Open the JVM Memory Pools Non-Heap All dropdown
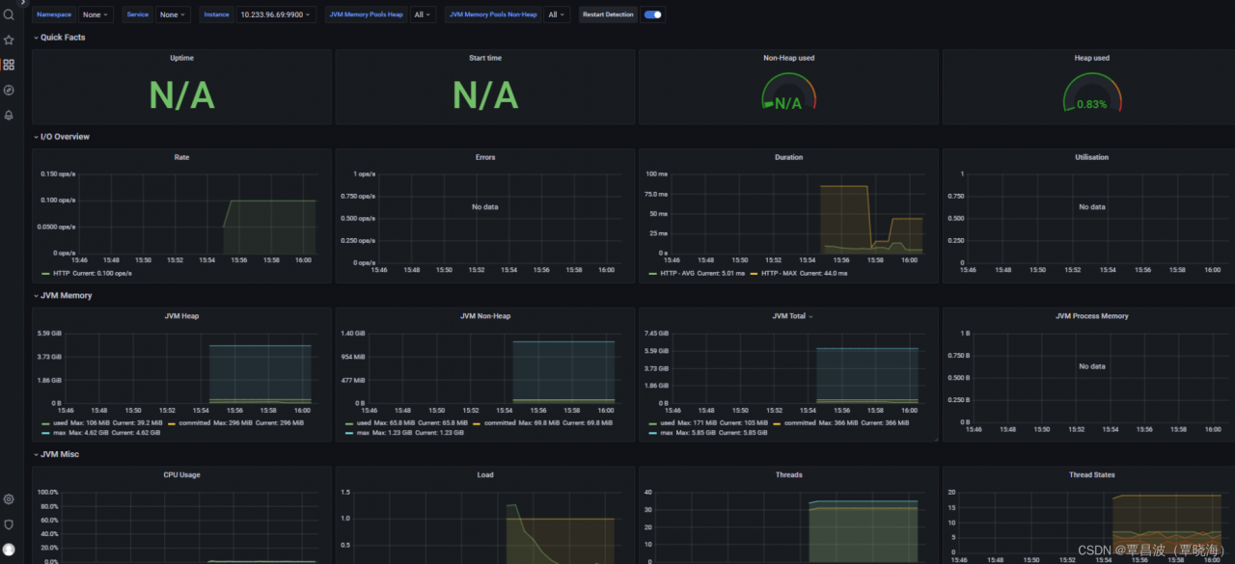1235x564 pixels. pyautogui.click(x=557, y=14)
